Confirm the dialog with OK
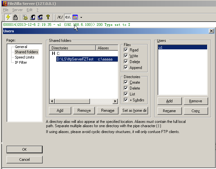This screenshot has height=169, width=216. tap(25, 149)
